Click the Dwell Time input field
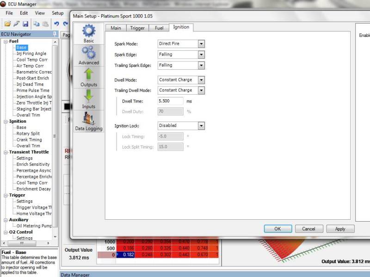Screen dimensions: 370x277 [x=170, y=101]
